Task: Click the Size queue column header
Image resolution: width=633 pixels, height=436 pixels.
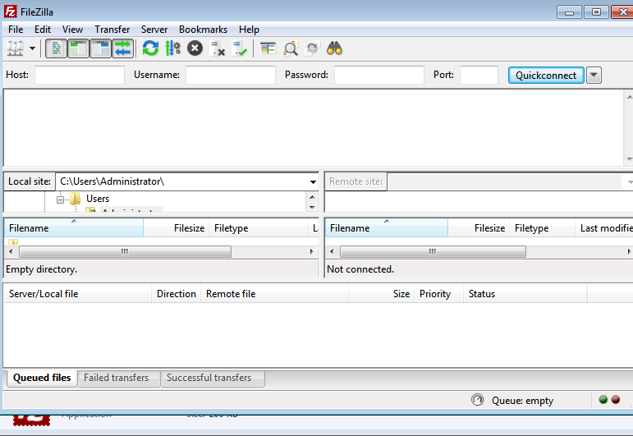Action: click(x=382, y=294)
